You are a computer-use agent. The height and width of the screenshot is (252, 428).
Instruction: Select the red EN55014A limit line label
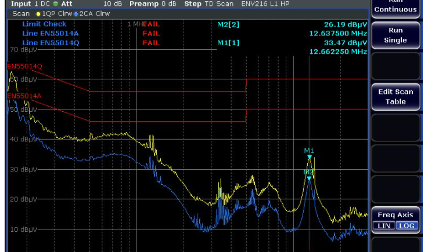24,96
